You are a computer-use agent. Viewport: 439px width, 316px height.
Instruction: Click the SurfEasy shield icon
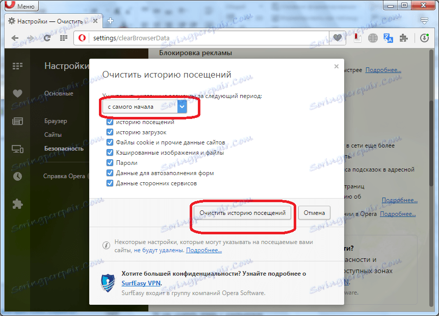108,283
